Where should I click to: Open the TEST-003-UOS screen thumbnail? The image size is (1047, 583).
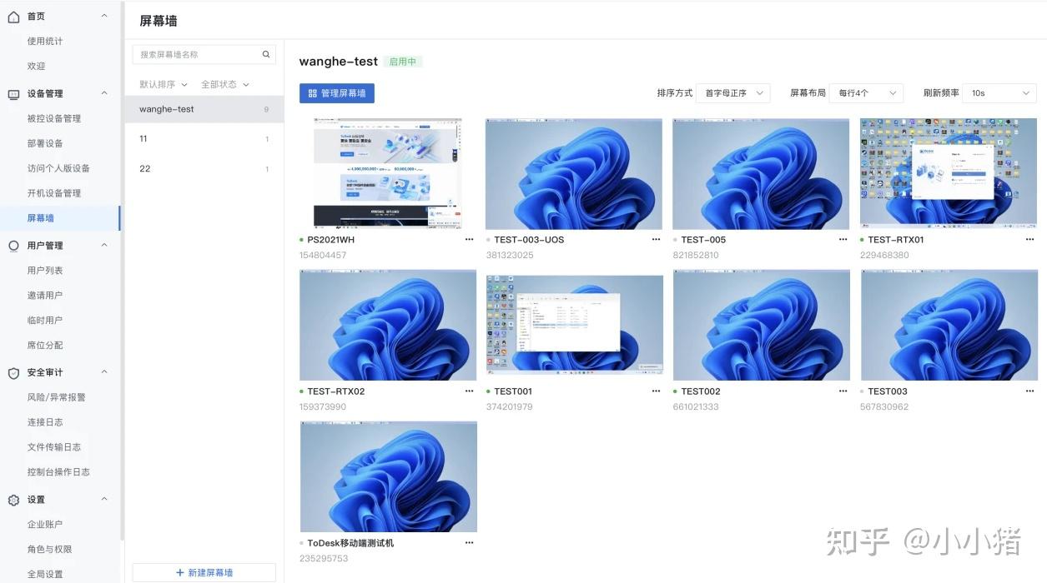pyautogui.click(x=574, y=173)
